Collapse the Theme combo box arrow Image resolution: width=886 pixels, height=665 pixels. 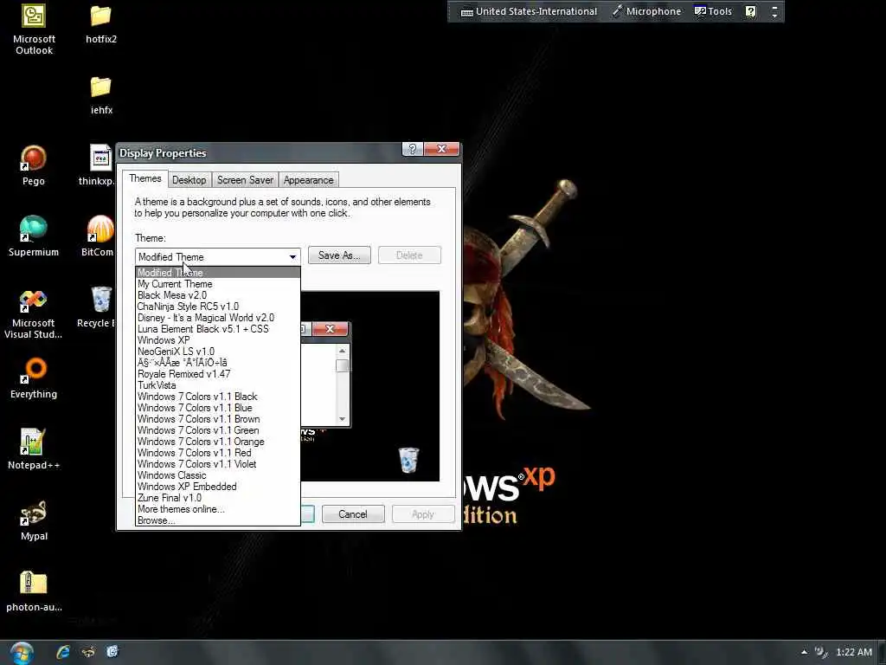click(292, 256)
